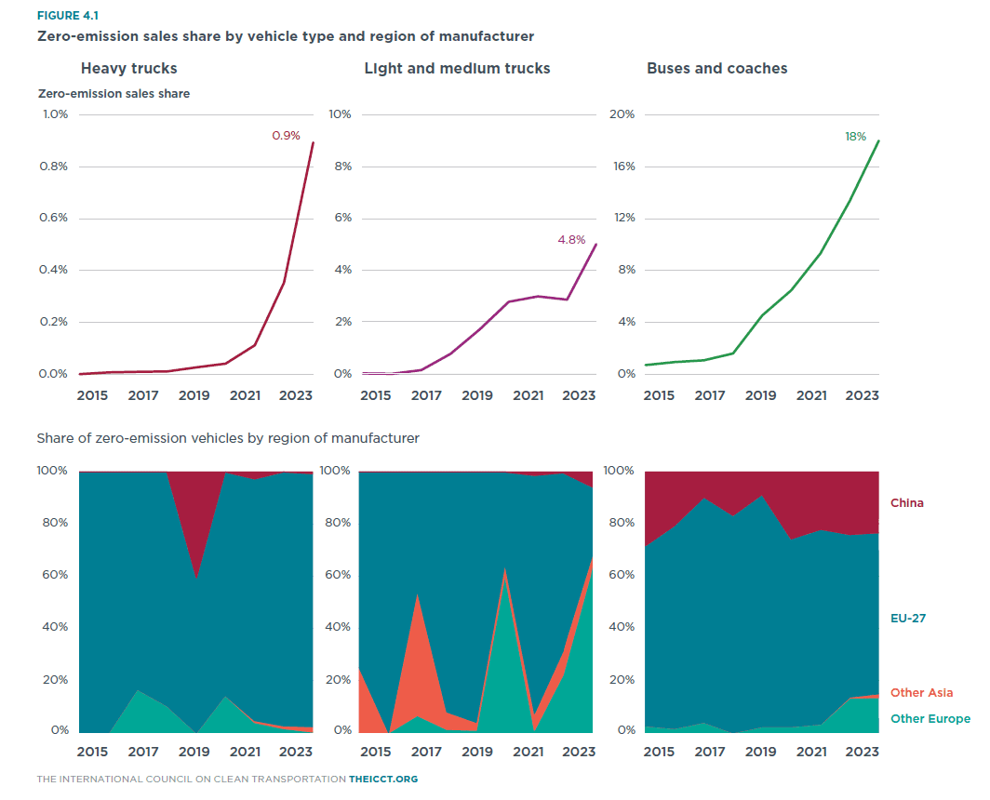
Task: Click the THEICCT.ORG link in footer
Action: click(x=384, y=778)
